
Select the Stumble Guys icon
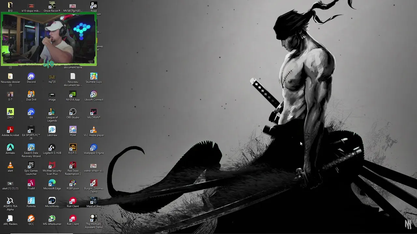click(x=94, y=76)
